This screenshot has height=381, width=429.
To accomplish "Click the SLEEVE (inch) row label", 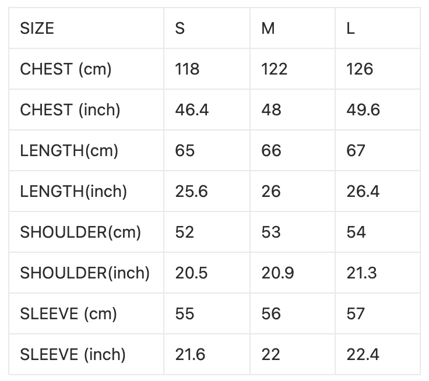I will click(73, 354).
